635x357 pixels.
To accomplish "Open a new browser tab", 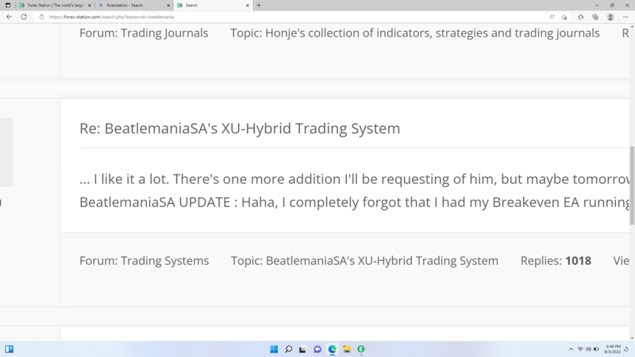I will click(x=259, y=6).
